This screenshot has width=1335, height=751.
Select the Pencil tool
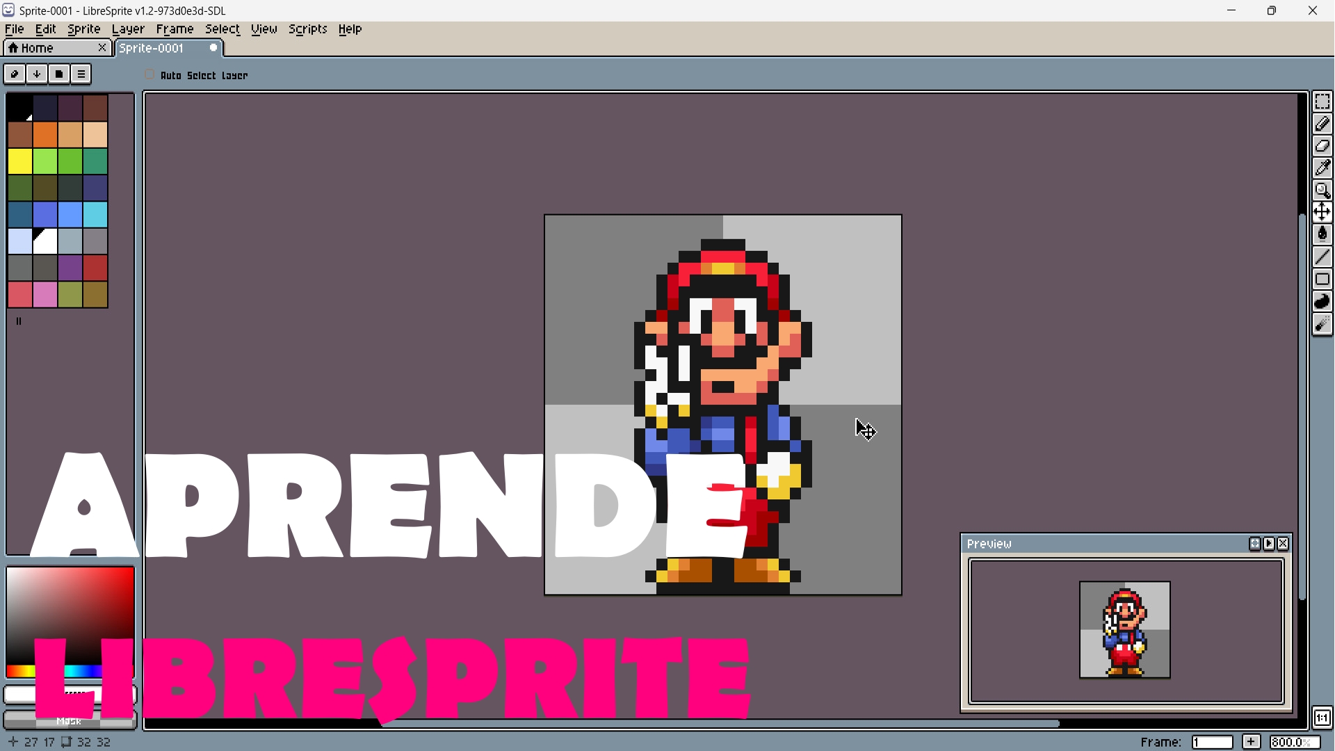pos(1323,123)
